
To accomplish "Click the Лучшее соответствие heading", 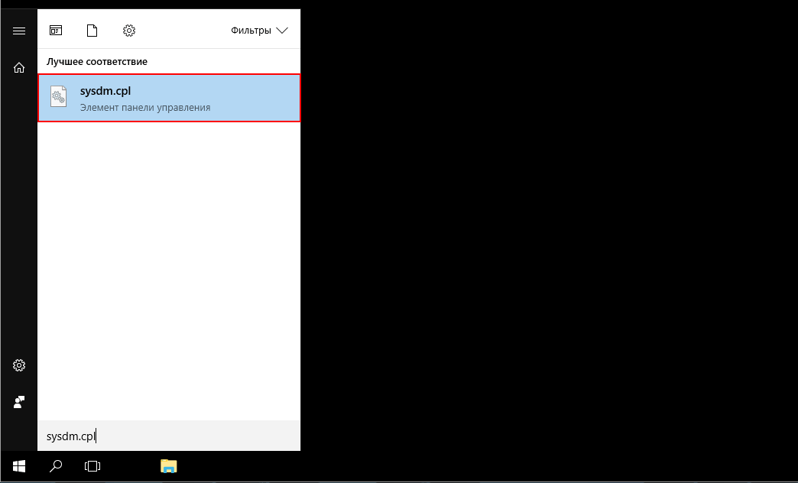I will [x=97, y=62].
